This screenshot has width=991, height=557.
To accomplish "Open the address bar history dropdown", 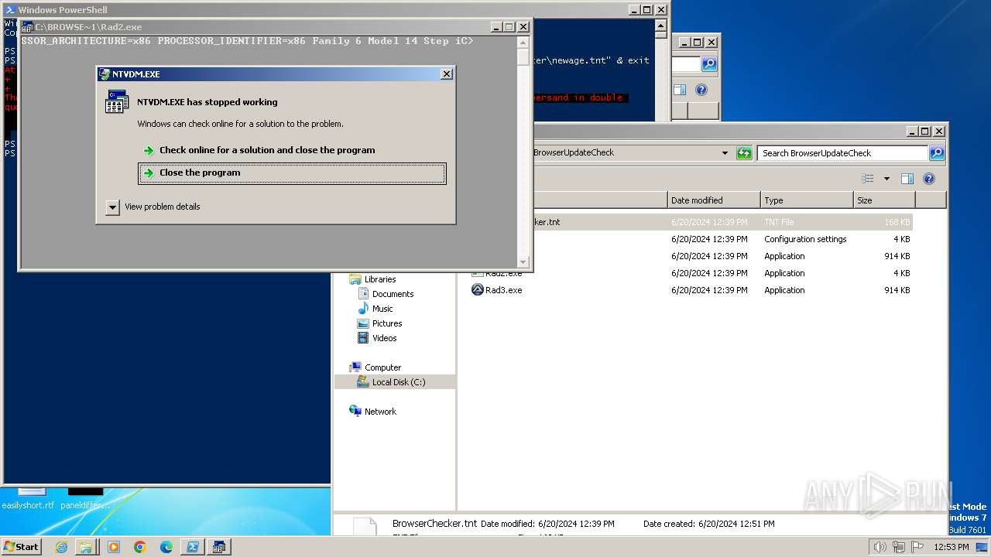I will (725, 153).
